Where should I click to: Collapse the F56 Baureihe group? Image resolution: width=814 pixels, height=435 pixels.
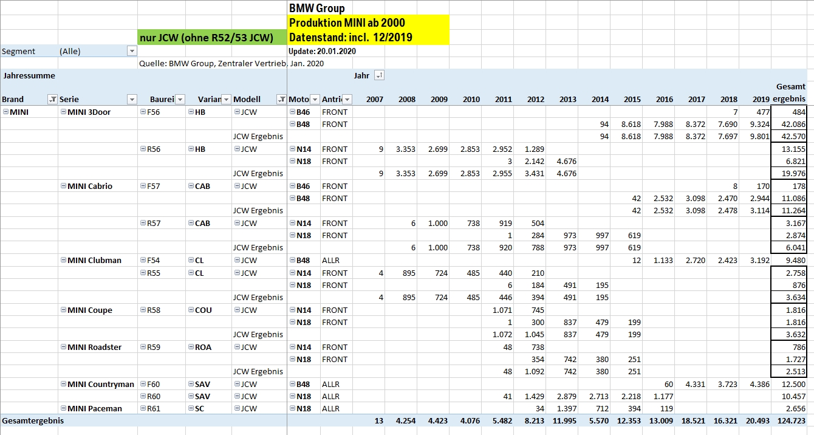pyautogui.click(x=143, y=112)
